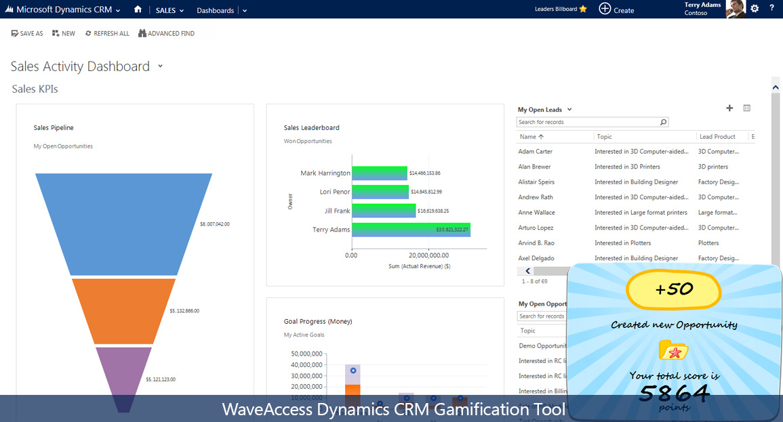Click Mark Harrington leaderboard bar
The width and height of the screenshot is (783, 422).
(380, 173)
